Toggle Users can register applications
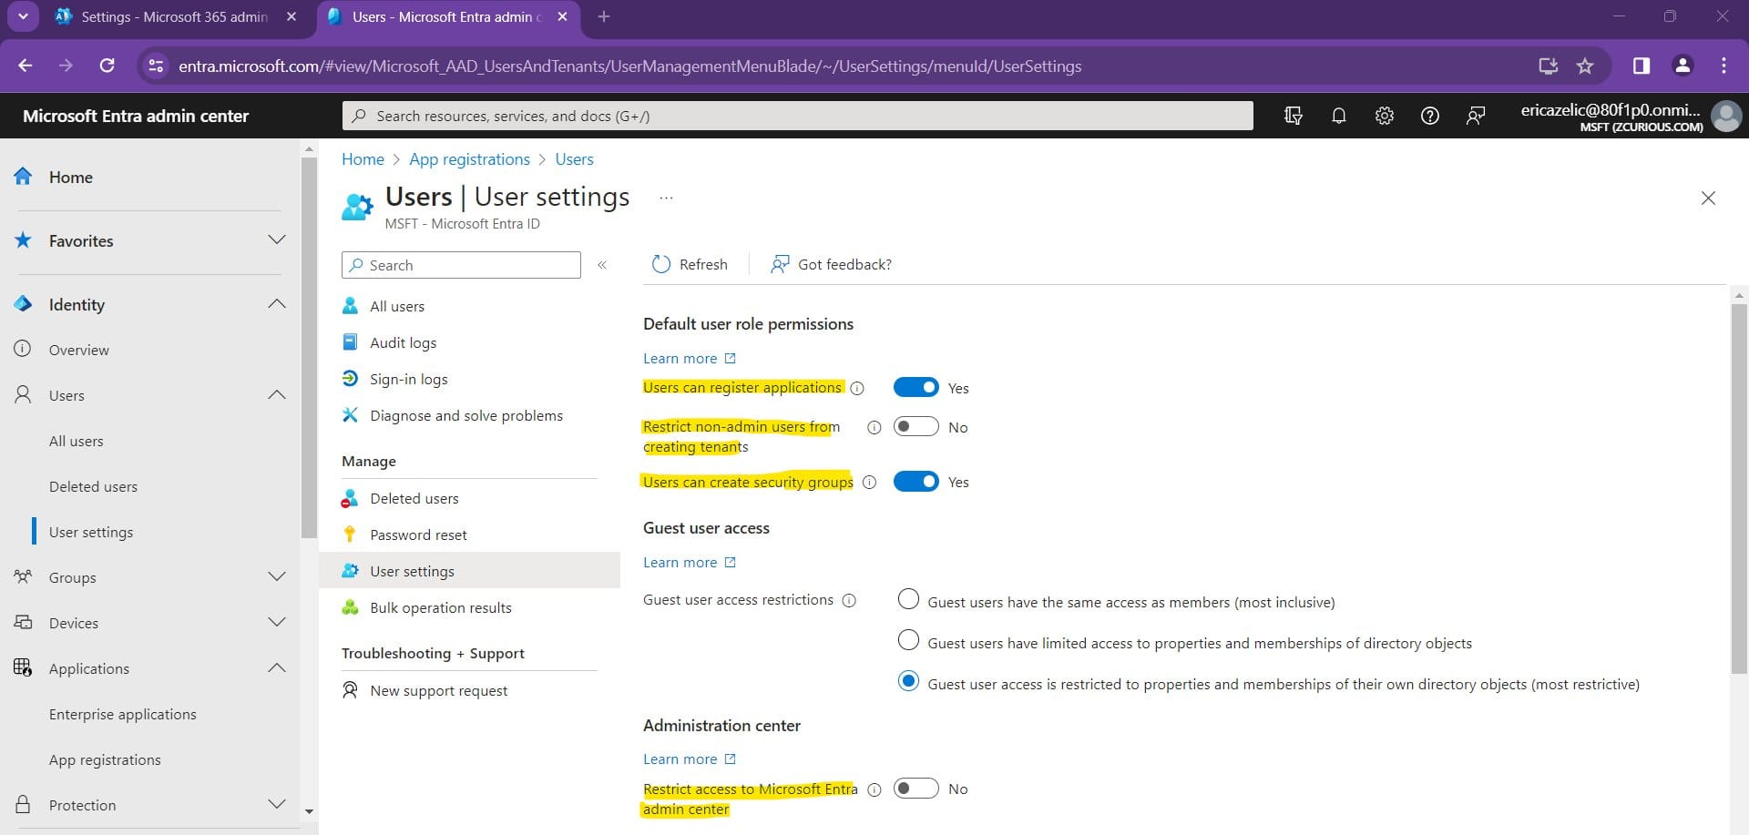 [915, 388]
